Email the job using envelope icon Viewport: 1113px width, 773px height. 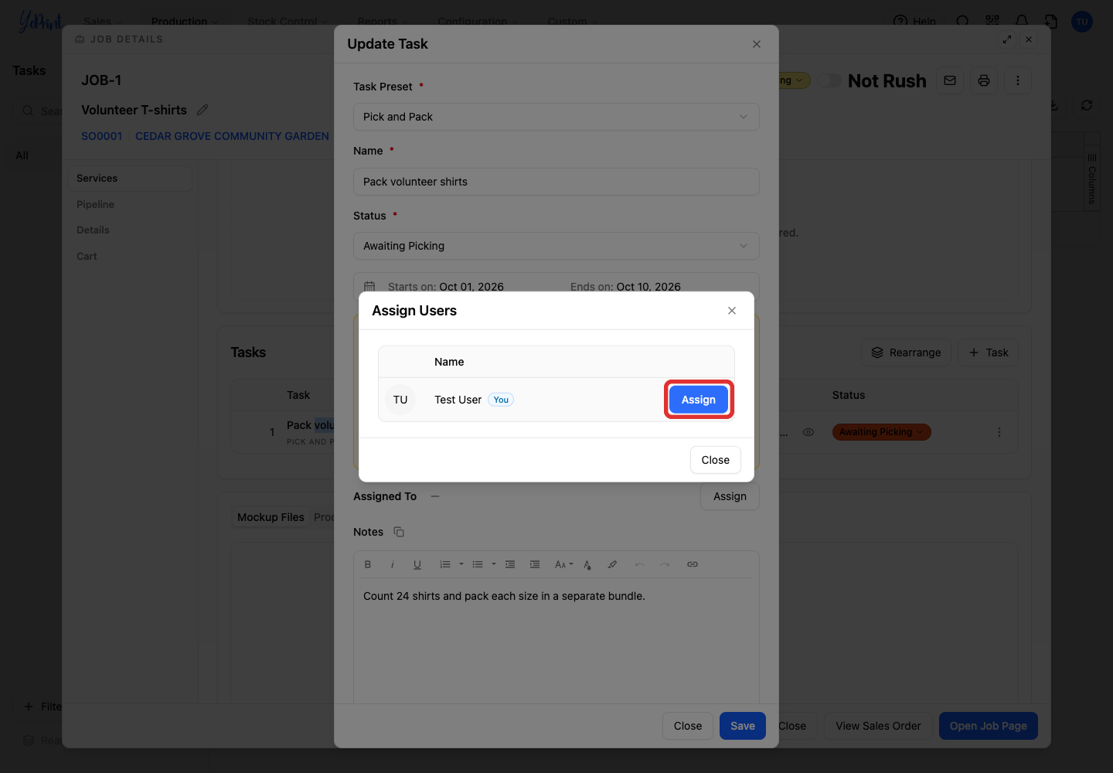point(950,80)
